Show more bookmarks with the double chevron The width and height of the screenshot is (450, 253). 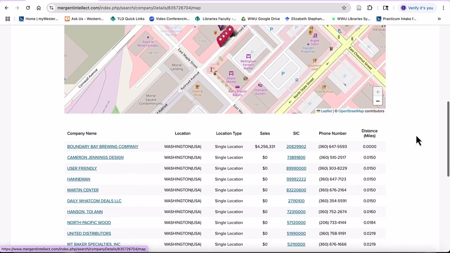439,19
